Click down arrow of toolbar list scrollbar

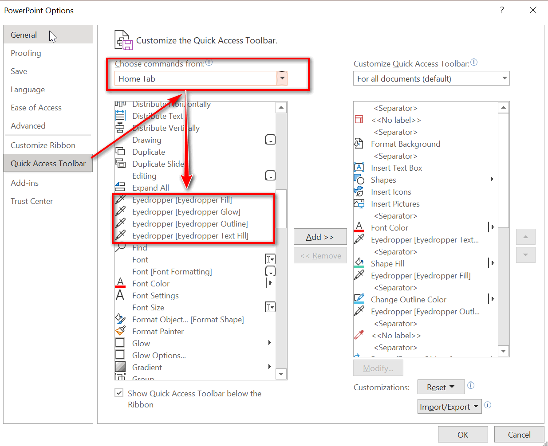pos(503,351)
